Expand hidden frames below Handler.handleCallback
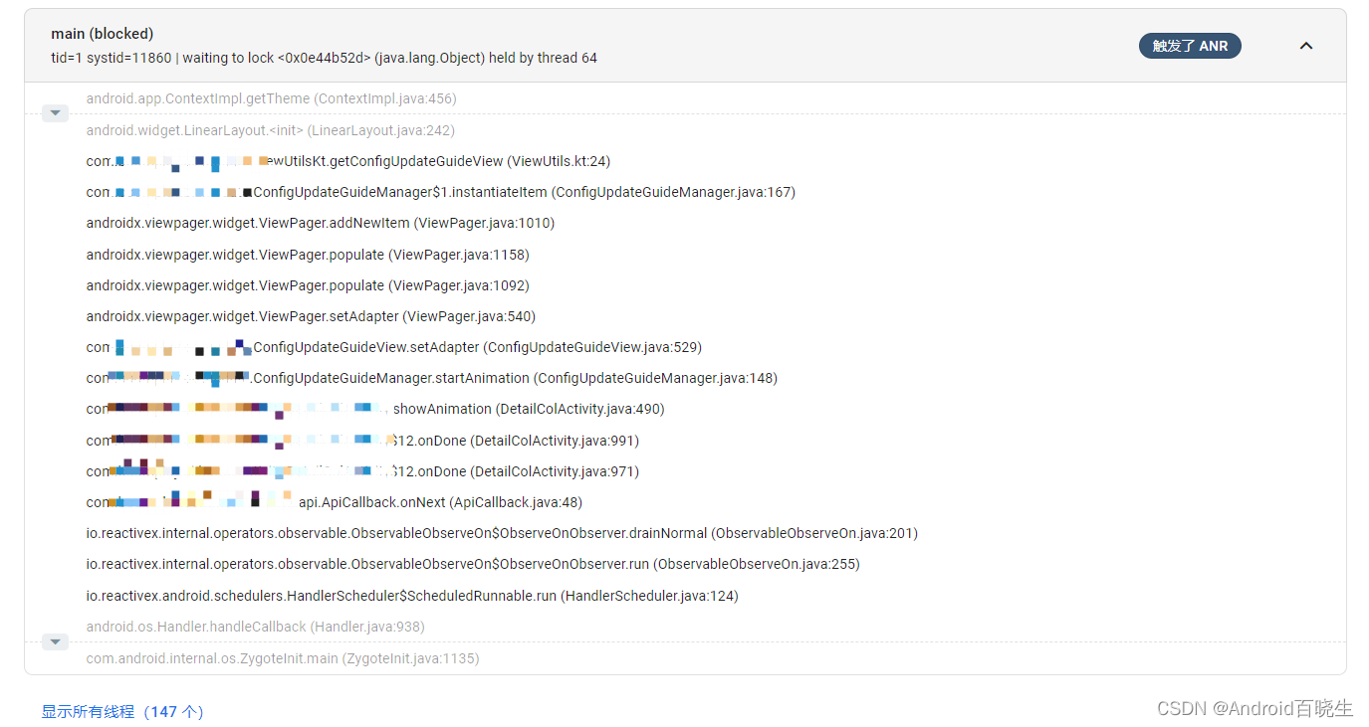Viewport: 1369px width, 727px height. coord(55,642)
